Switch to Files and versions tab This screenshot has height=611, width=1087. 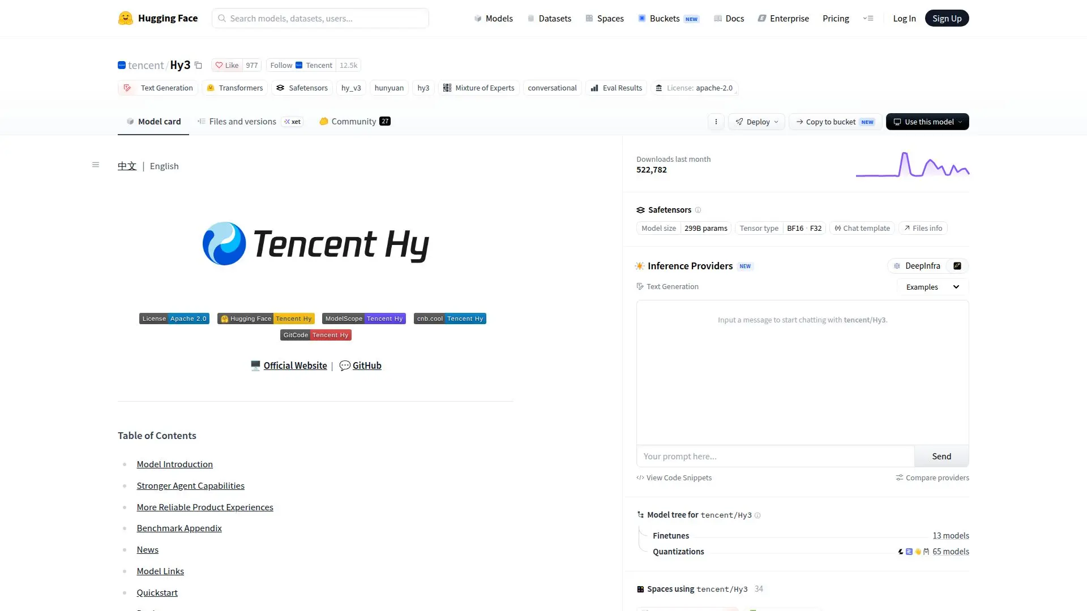(x=250, y=122)
